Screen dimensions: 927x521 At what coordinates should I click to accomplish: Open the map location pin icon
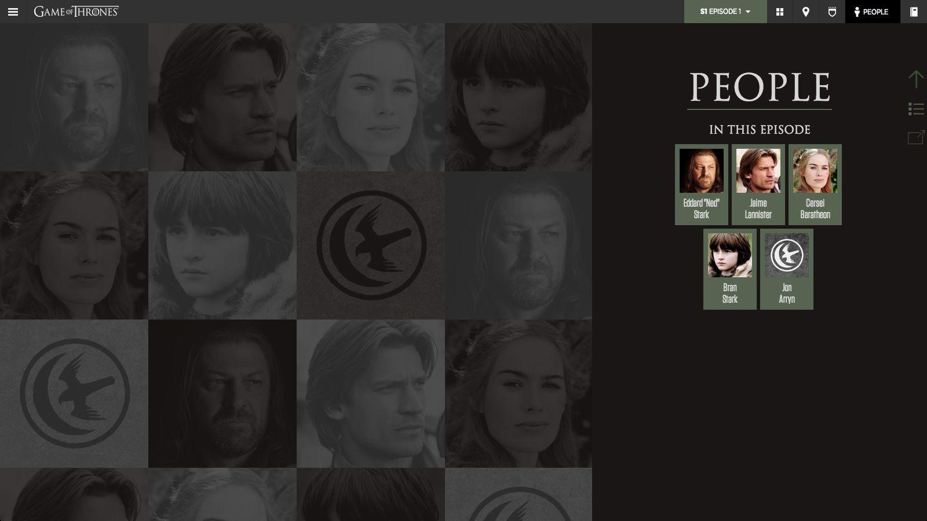pos(805,12)
